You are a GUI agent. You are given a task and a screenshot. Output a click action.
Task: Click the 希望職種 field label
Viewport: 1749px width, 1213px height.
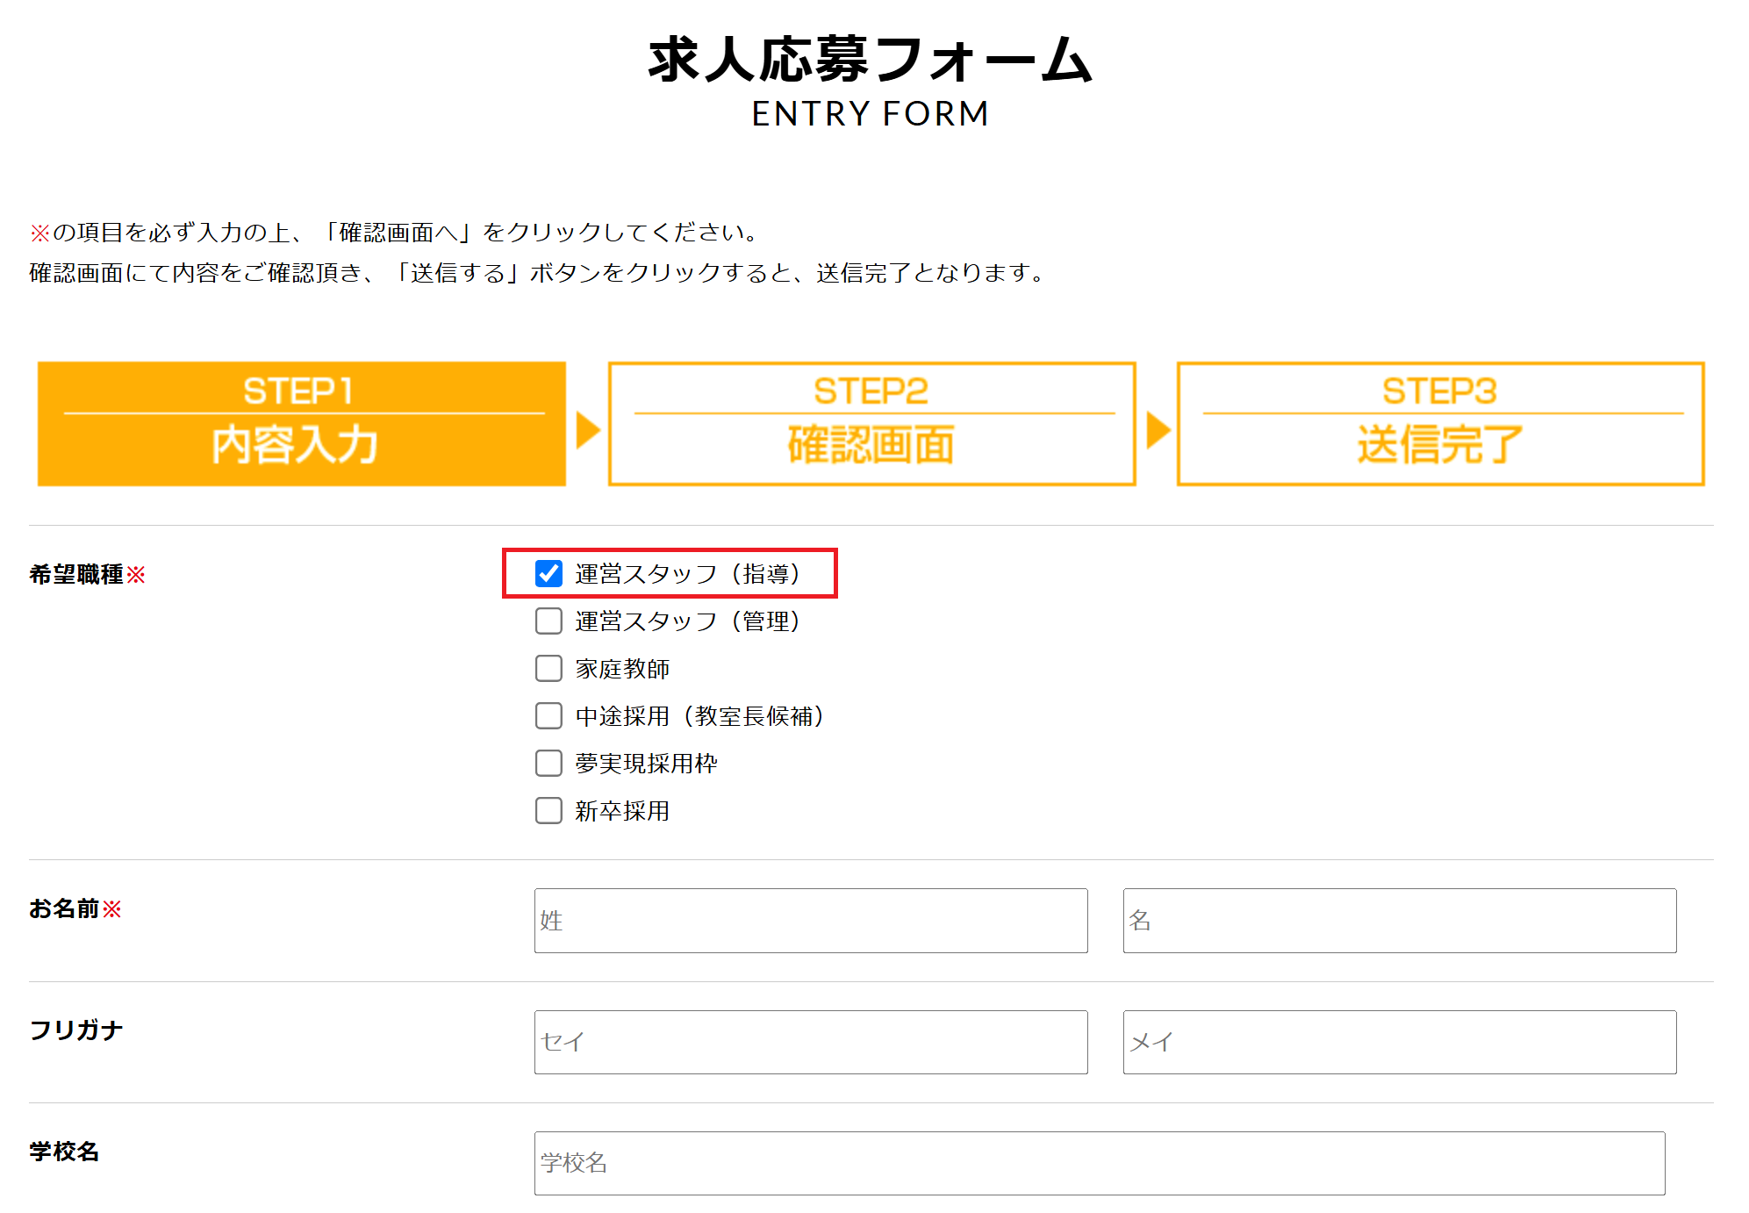click(x=76, y=575)
